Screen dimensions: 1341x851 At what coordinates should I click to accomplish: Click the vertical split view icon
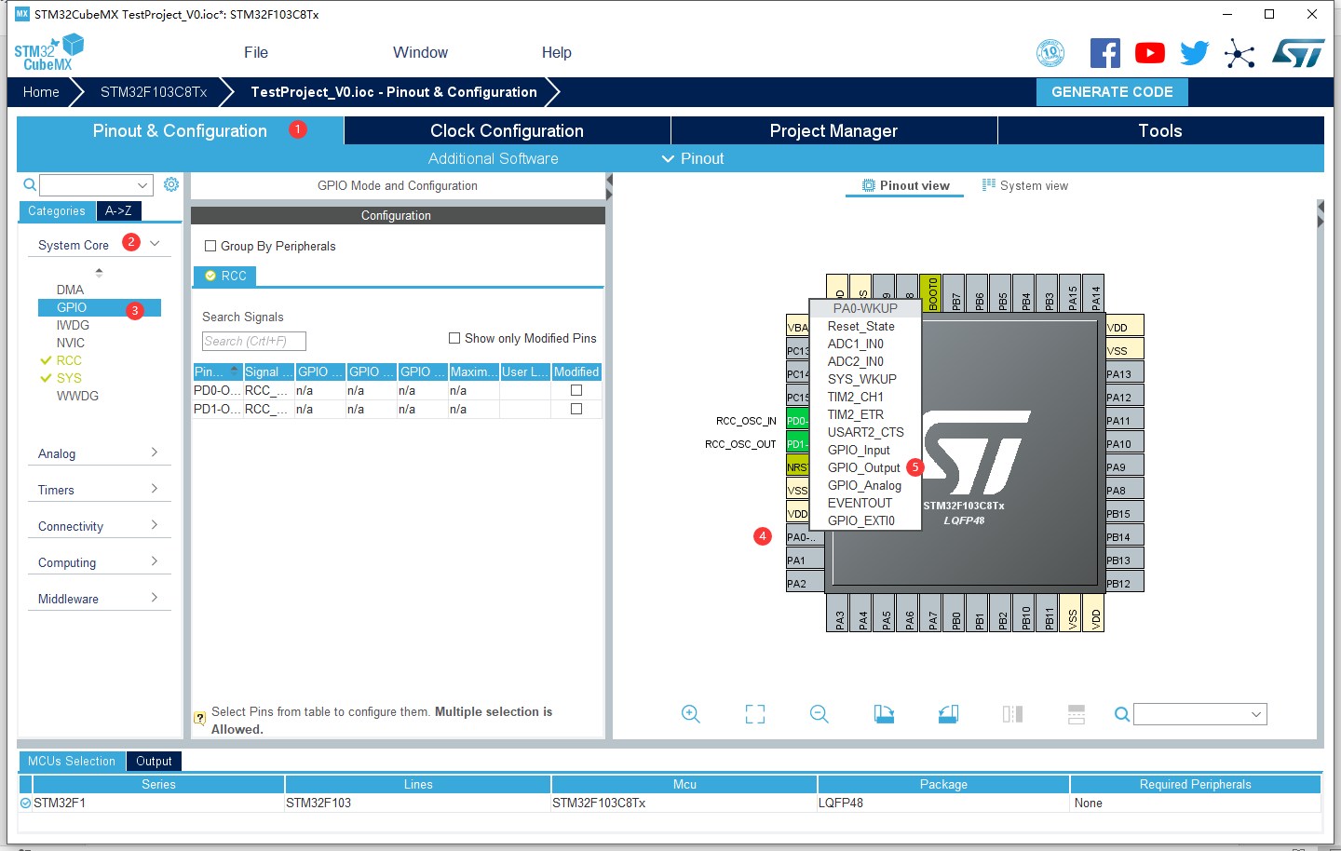[x=1012, y=714]
